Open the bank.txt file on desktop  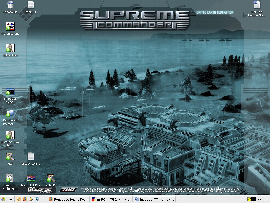31,5
